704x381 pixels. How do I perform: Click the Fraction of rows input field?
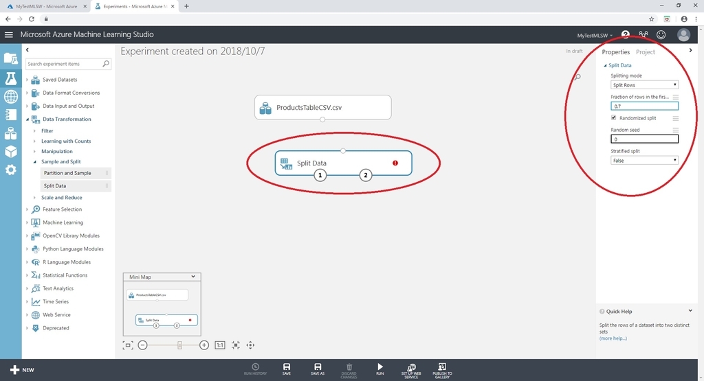[644, 106]
